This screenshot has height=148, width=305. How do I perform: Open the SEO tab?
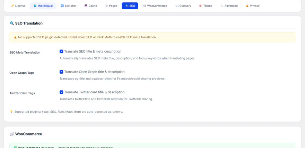point(130,6)
